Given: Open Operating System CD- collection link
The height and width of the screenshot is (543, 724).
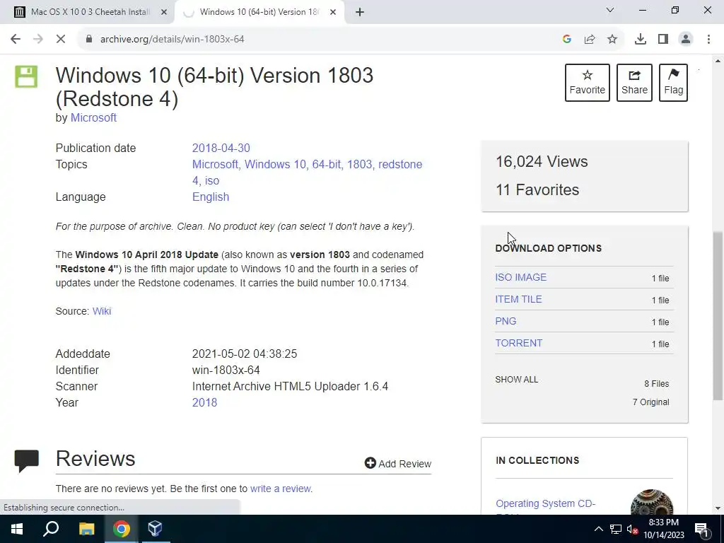Looking at the screenshot, I should tap(545, 503).
